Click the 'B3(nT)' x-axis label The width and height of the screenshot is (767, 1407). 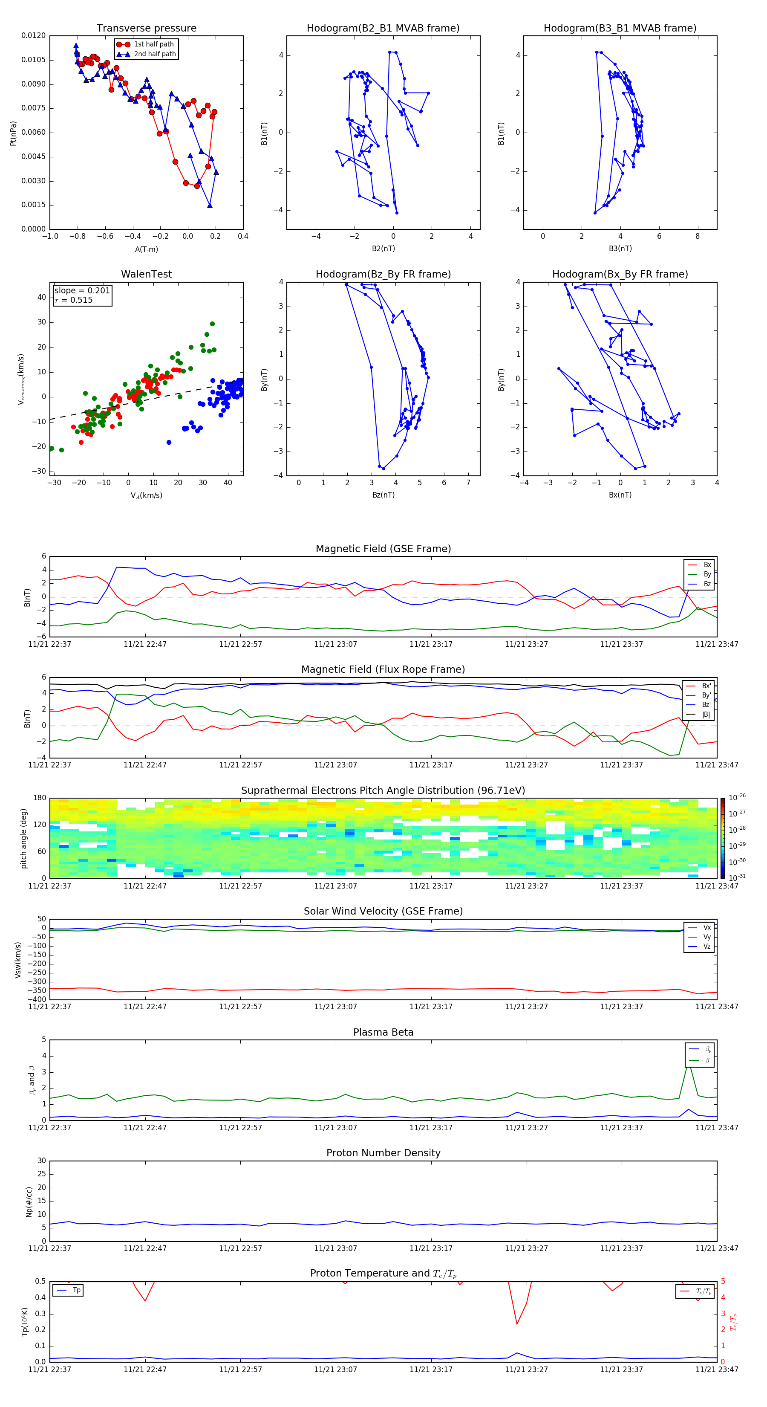click(x=620, y=249)
